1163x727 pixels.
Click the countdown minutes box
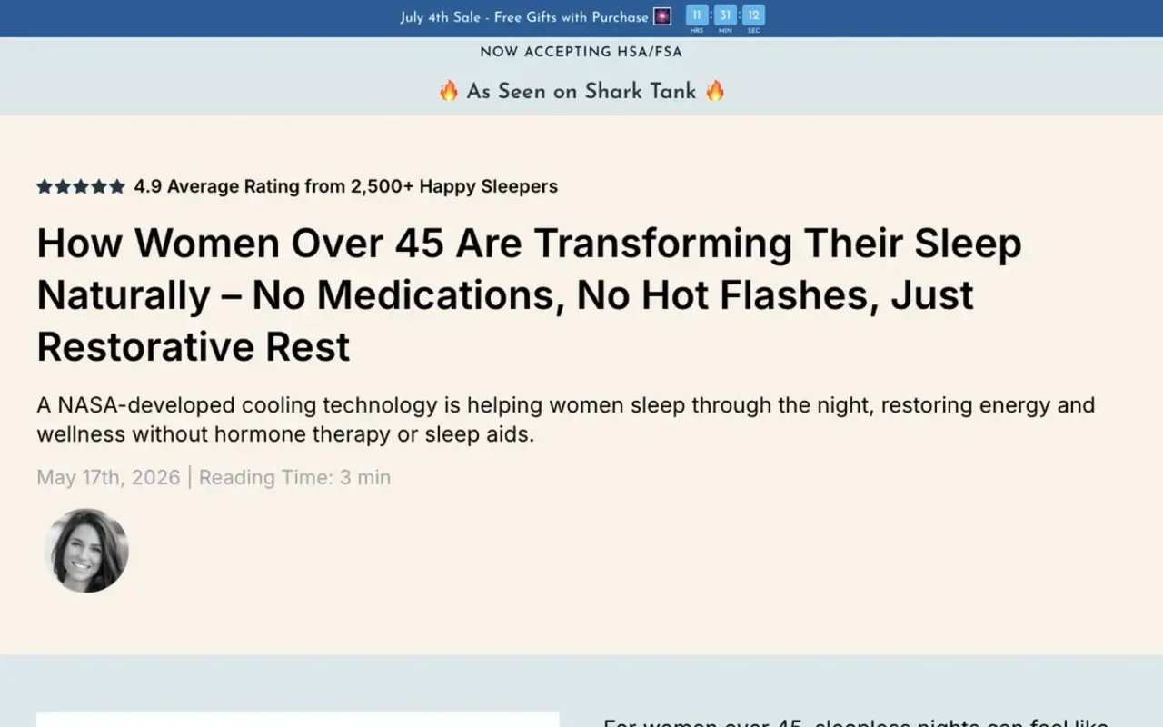(x=725, y=15)
